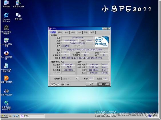Select the 虚拟光驱 desktop icon
The width and height of the screenshot is (161, 120).
18,16
